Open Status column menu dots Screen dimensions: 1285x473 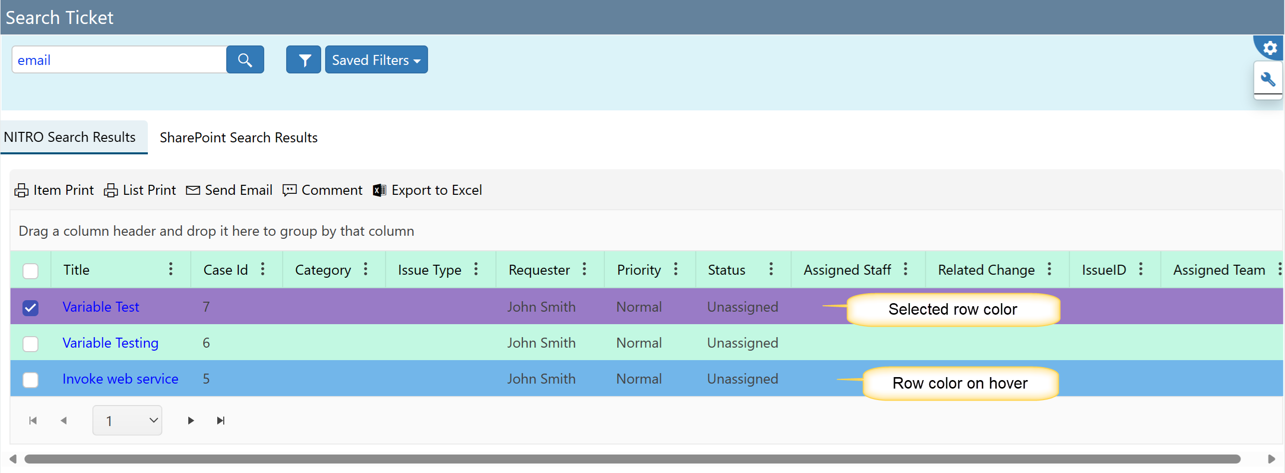771,269
